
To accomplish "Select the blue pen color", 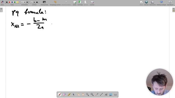I will pyautogui.click(x=12, y=2).
